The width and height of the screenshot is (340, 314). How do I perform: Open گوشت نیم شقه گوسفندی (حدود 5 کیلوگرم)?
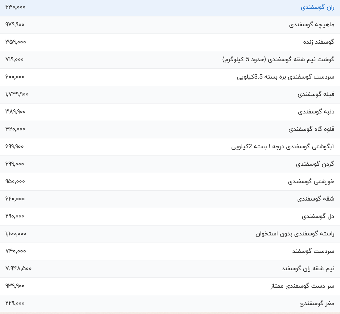(x=278, y=60)
